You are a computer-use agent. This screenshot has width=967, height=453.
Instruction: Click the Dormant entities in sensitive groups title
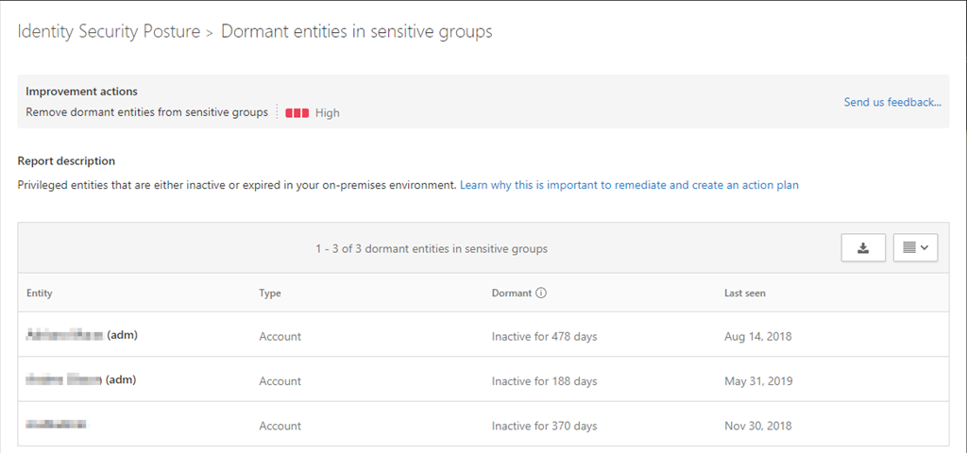pyautogui.click(x=356, y=32)
